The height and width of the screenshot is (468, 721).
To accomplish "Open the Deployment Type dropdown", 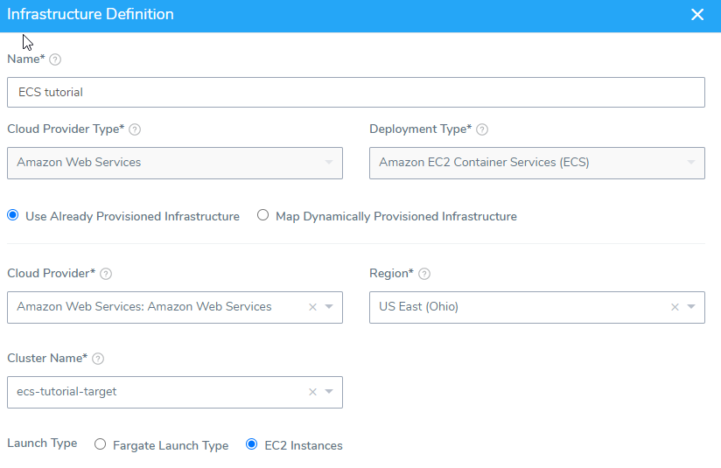I will (x=537, y=164).
